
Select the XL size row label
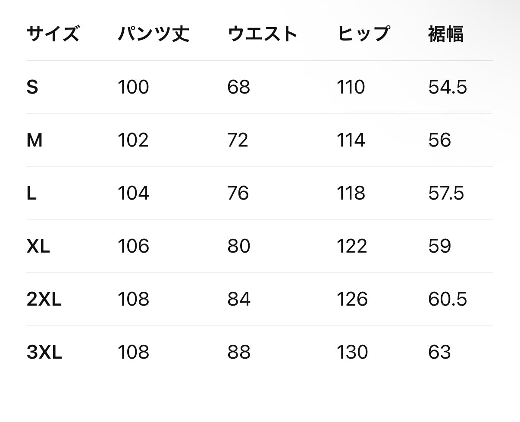tap(38, 247)
